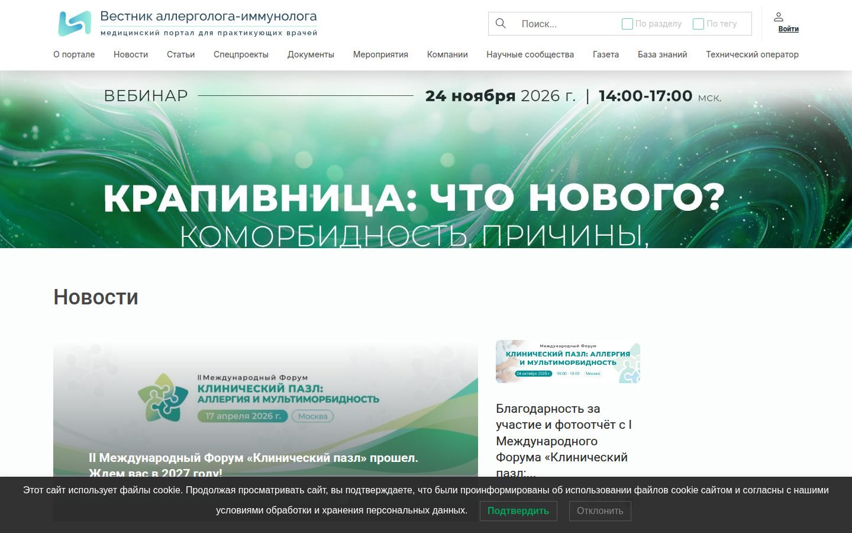The image size is (852, 533).
Task: Click the 'Новости' section heading
Action: click(x=96, y=297)
